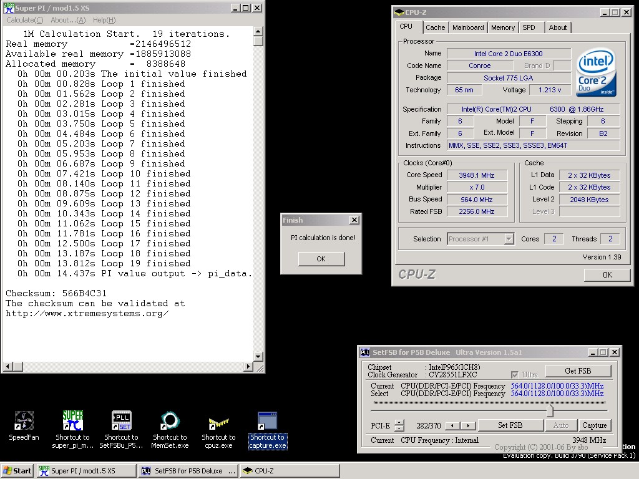
Task: Switch to the Memory tab in CPU-Z
Action: [x=502, y=27]
